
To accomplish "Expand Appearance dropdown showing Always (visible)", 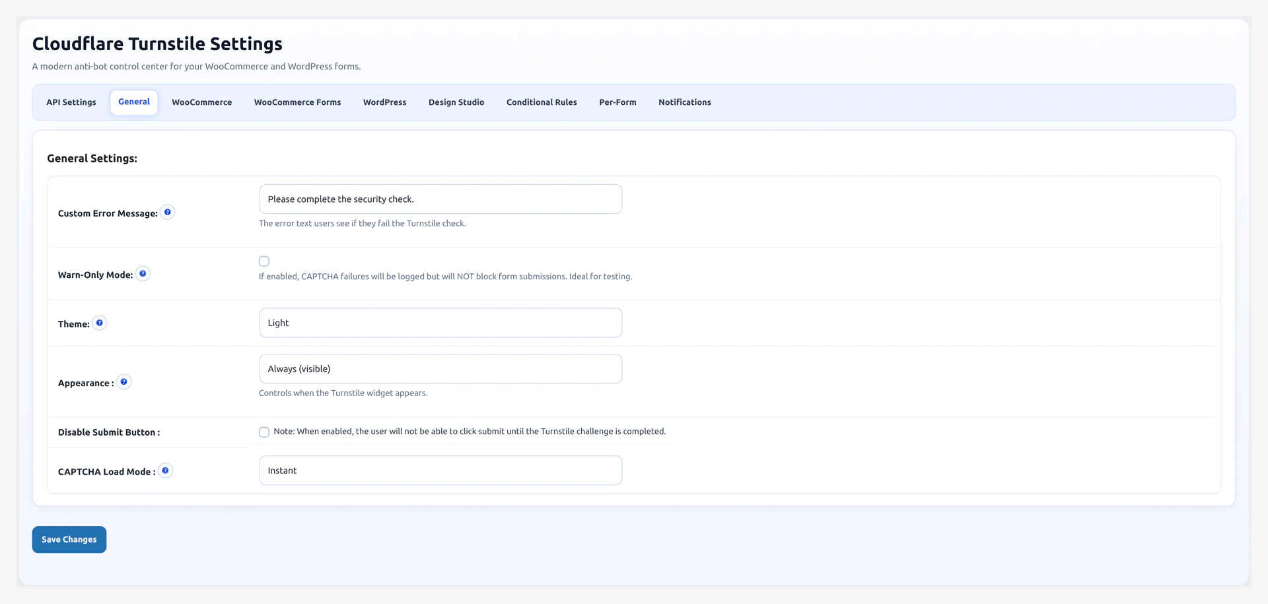I will pyautogui.click(x=440, y=369).
